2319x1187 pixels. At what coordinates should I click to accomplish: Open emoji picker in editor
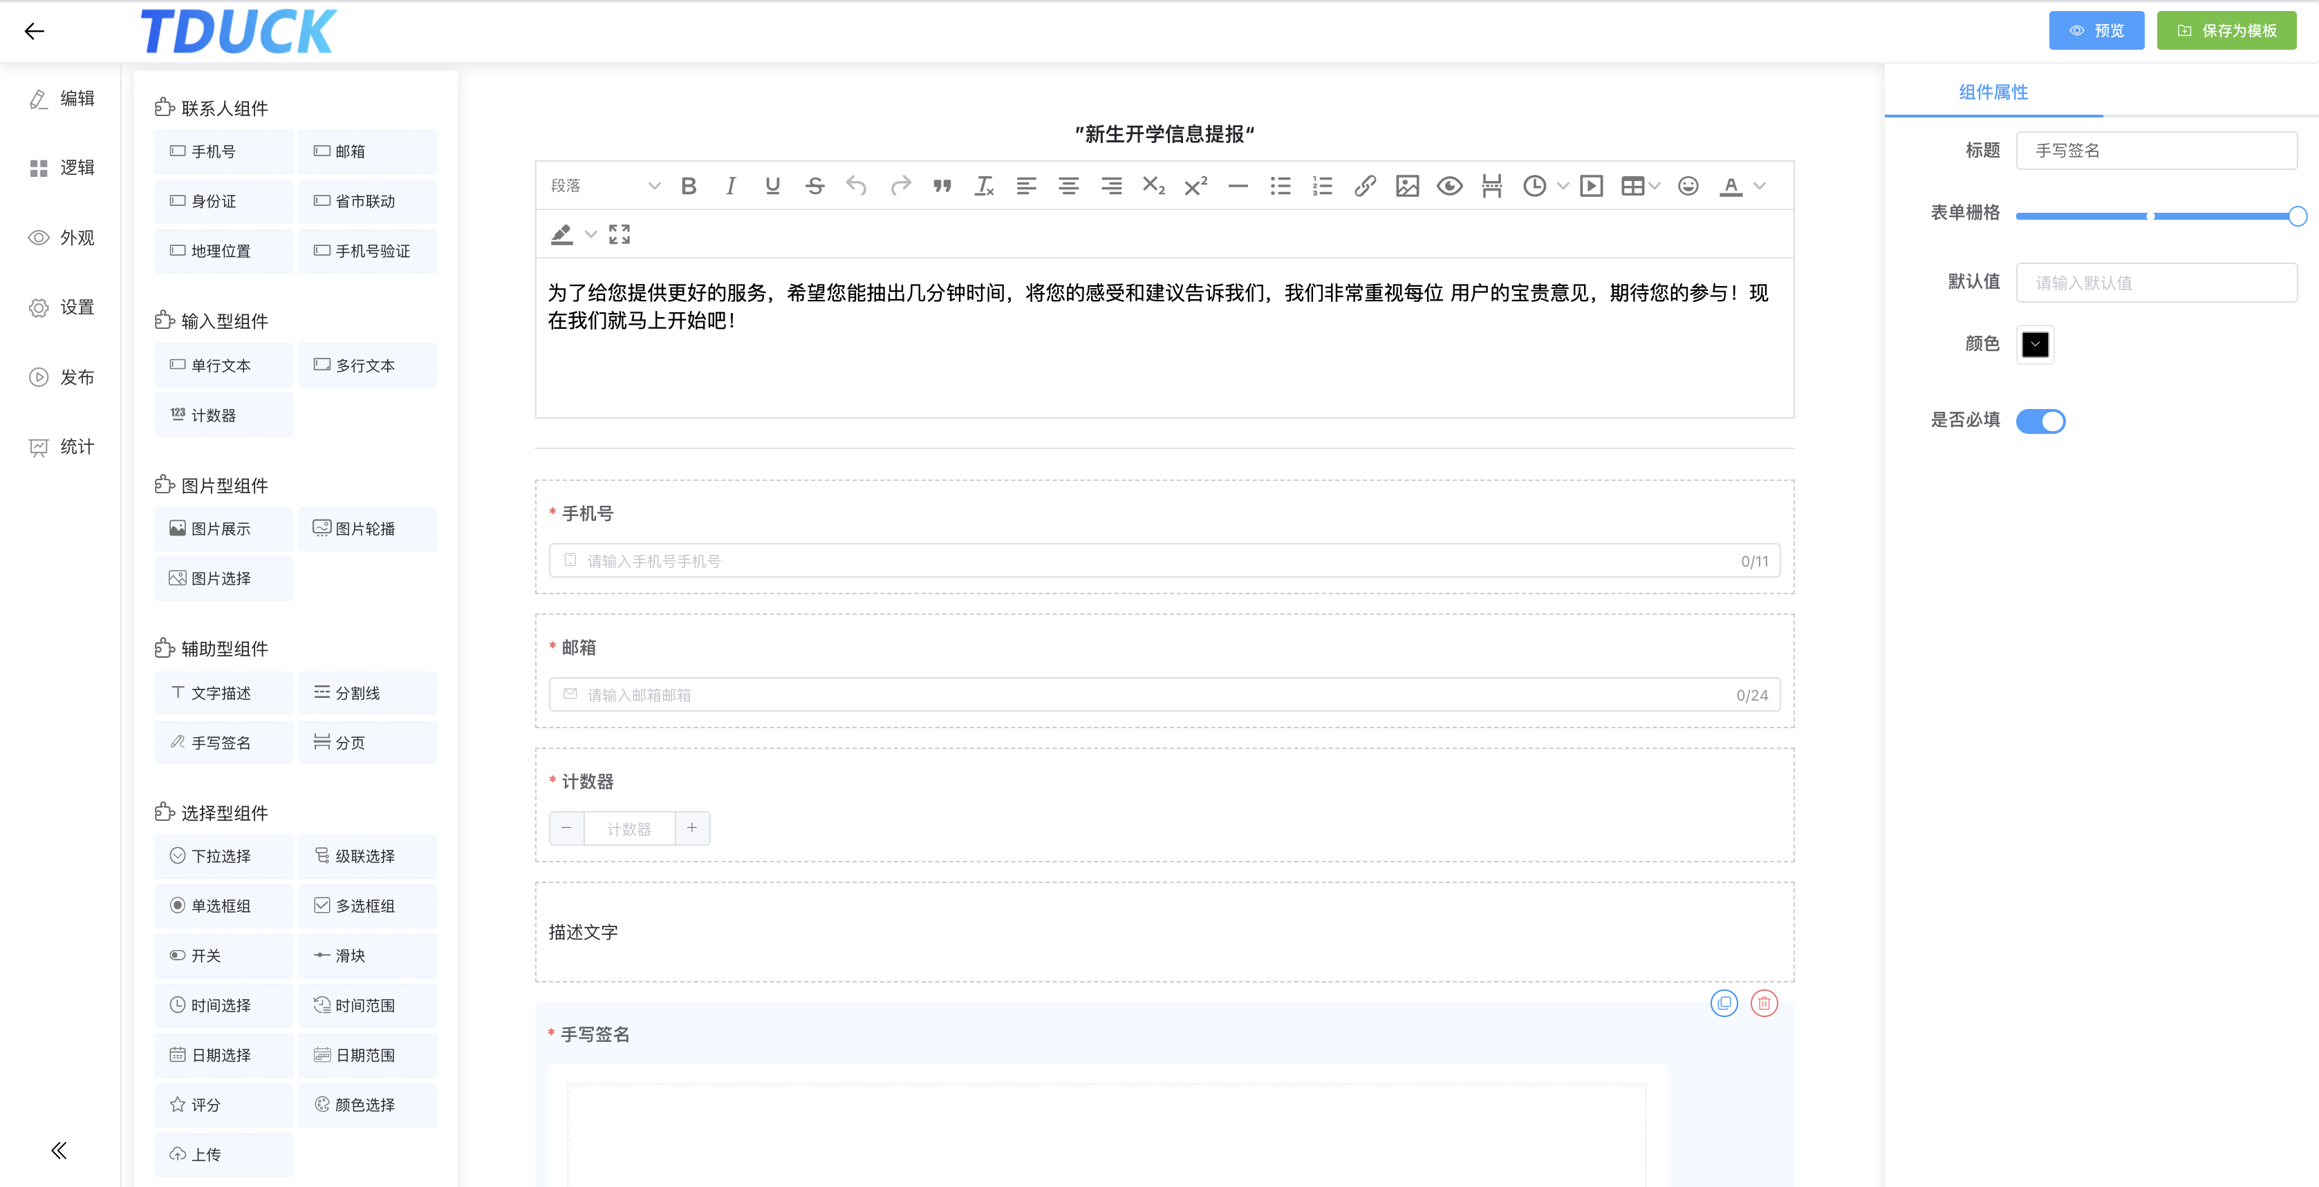coord(1688,187)
